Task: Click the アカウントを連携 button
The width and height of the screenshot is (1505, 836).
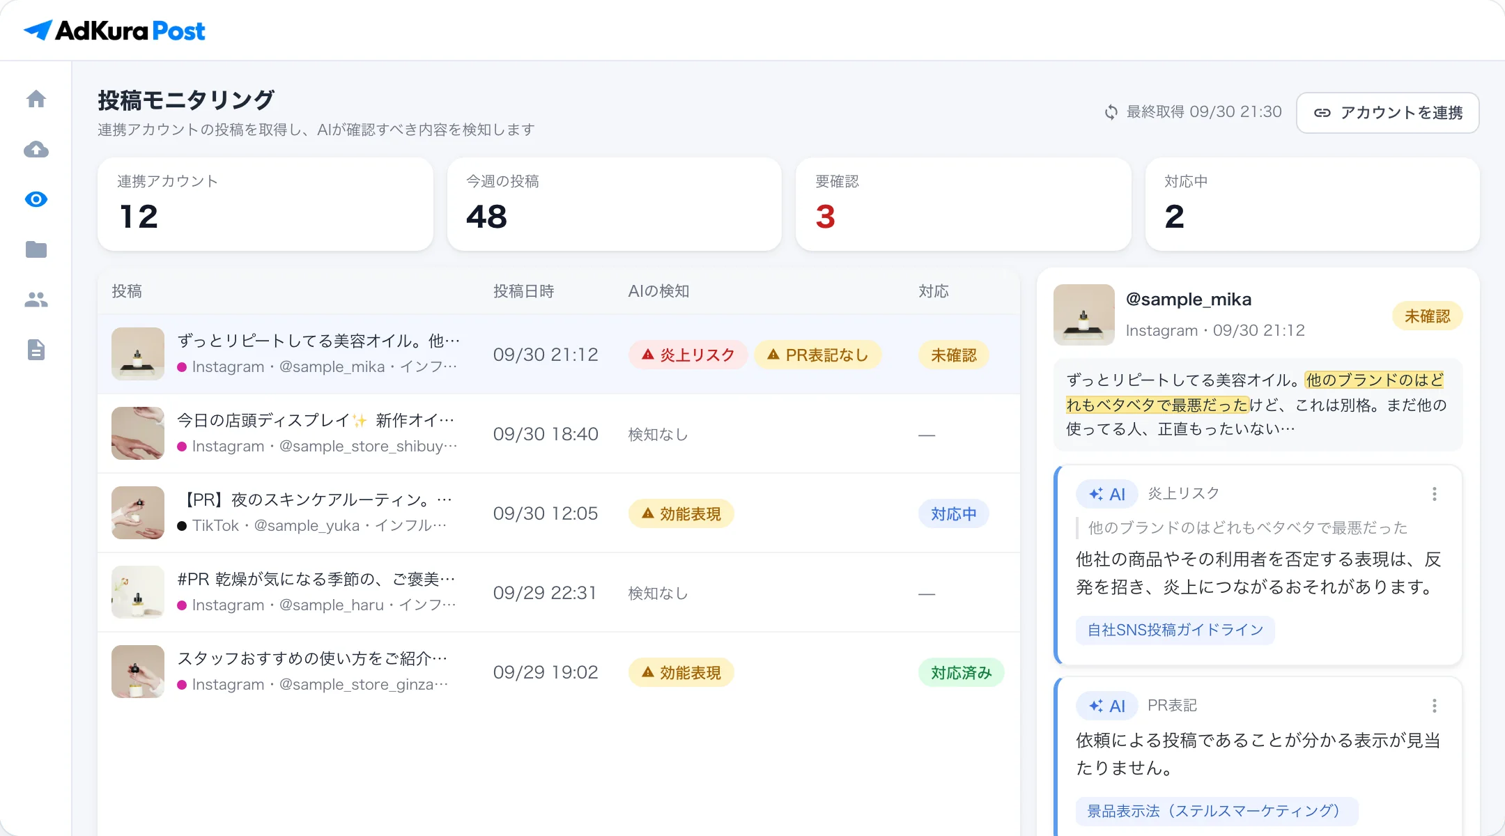Action: (x=1388, y=113)
